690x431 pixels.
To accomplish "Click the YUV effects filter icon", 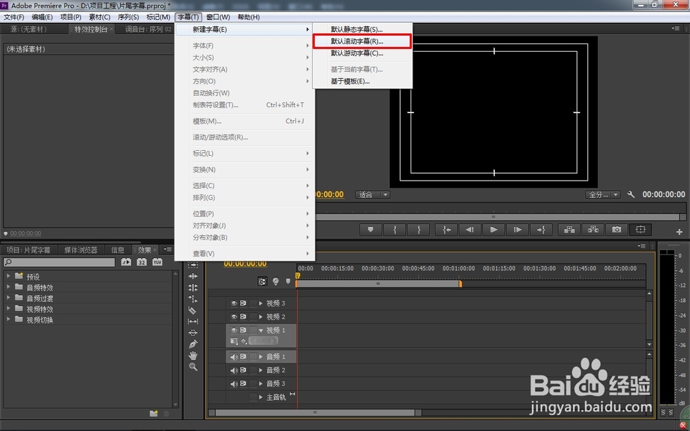I will [x=157, y=262].
